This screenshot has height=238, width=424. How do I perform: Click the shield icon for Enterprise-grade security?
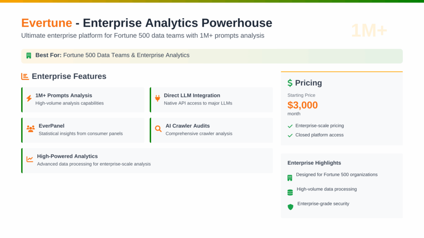(290, 207)
